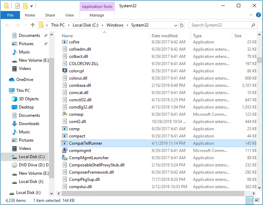Expand the chevron after This PC in breadcrumb

click(69, 25)
